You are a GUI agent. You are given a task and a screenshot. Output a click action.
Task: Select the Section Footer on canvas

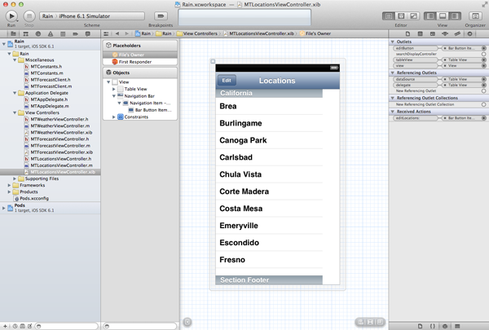pos(269,279)
